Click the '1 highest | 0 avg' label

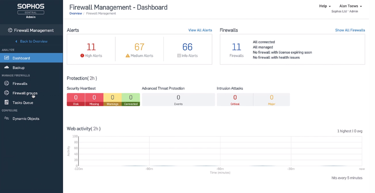(350, 131)
